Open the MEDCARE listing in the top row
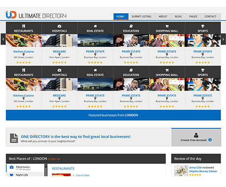The image size is (226, 187). 59,51
